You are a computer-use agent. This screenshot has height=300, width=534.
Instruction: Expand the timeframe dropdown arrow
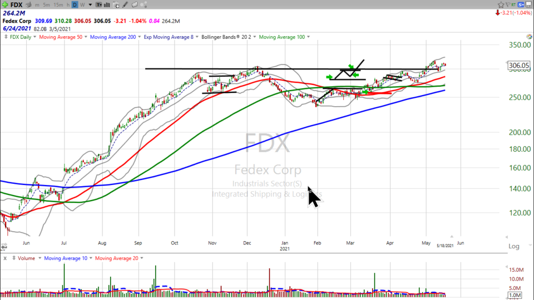tap(90, 5)
